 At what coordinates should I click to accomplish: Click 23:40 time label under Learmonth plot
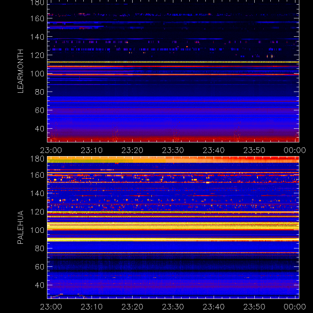click(214, 150)
